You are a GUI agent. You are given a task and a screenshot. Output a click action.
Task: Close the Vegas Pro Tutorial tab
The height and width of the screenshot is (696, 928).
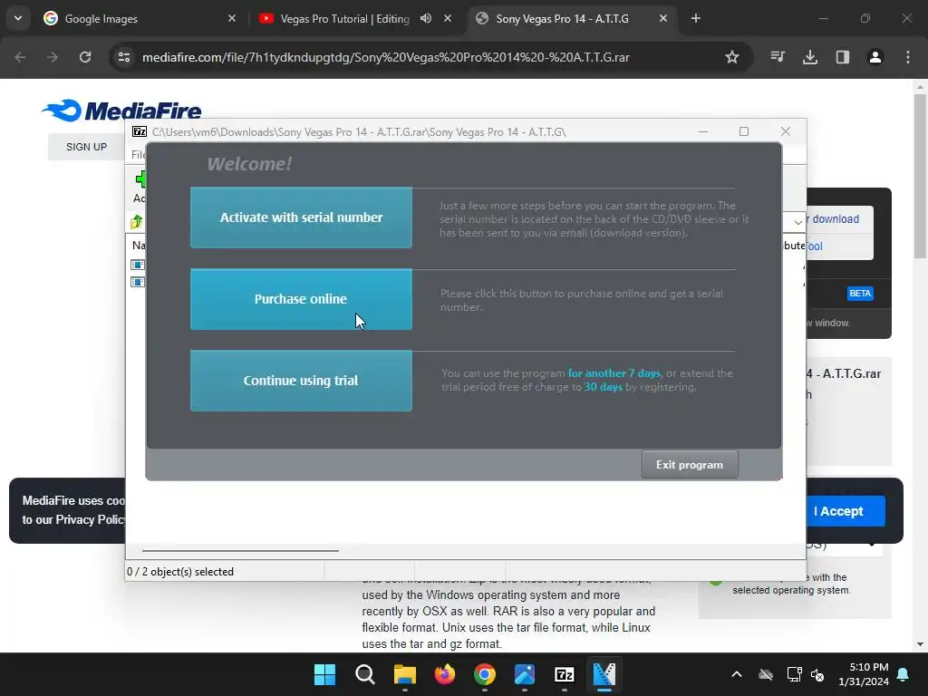point(448,18)
